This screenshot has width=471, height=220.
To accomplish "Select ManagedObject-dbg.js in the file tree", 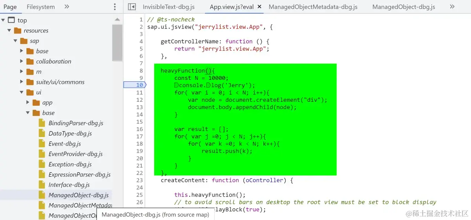I will (78, 195).
